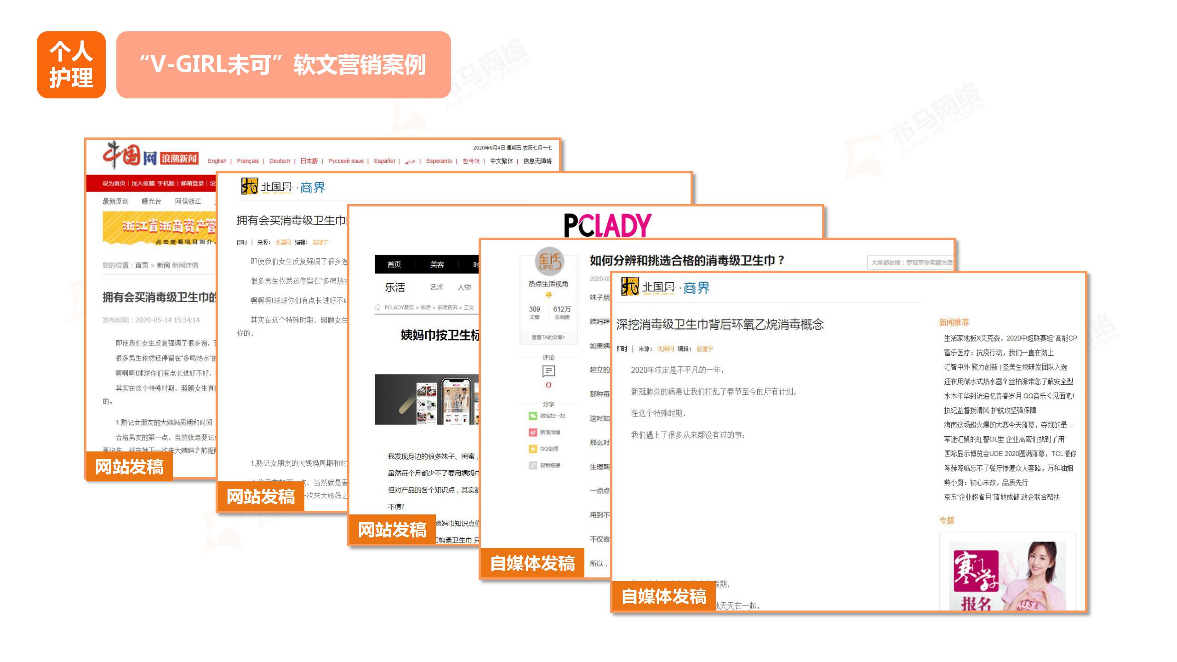Click 北国网 source link in 深挖消毒级 article
This screenshot has height=662, width=1177.
[x=665, y=348]
